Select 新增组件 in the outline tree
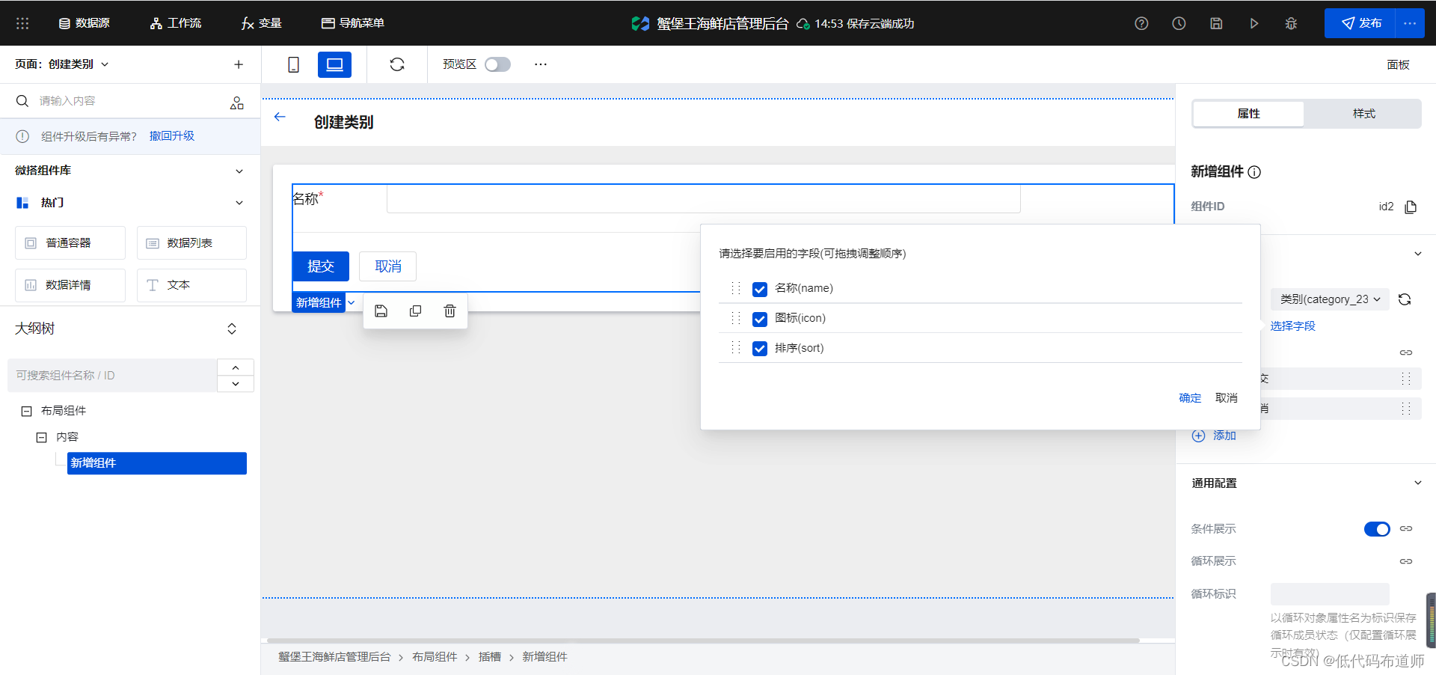 coord(157,463)
